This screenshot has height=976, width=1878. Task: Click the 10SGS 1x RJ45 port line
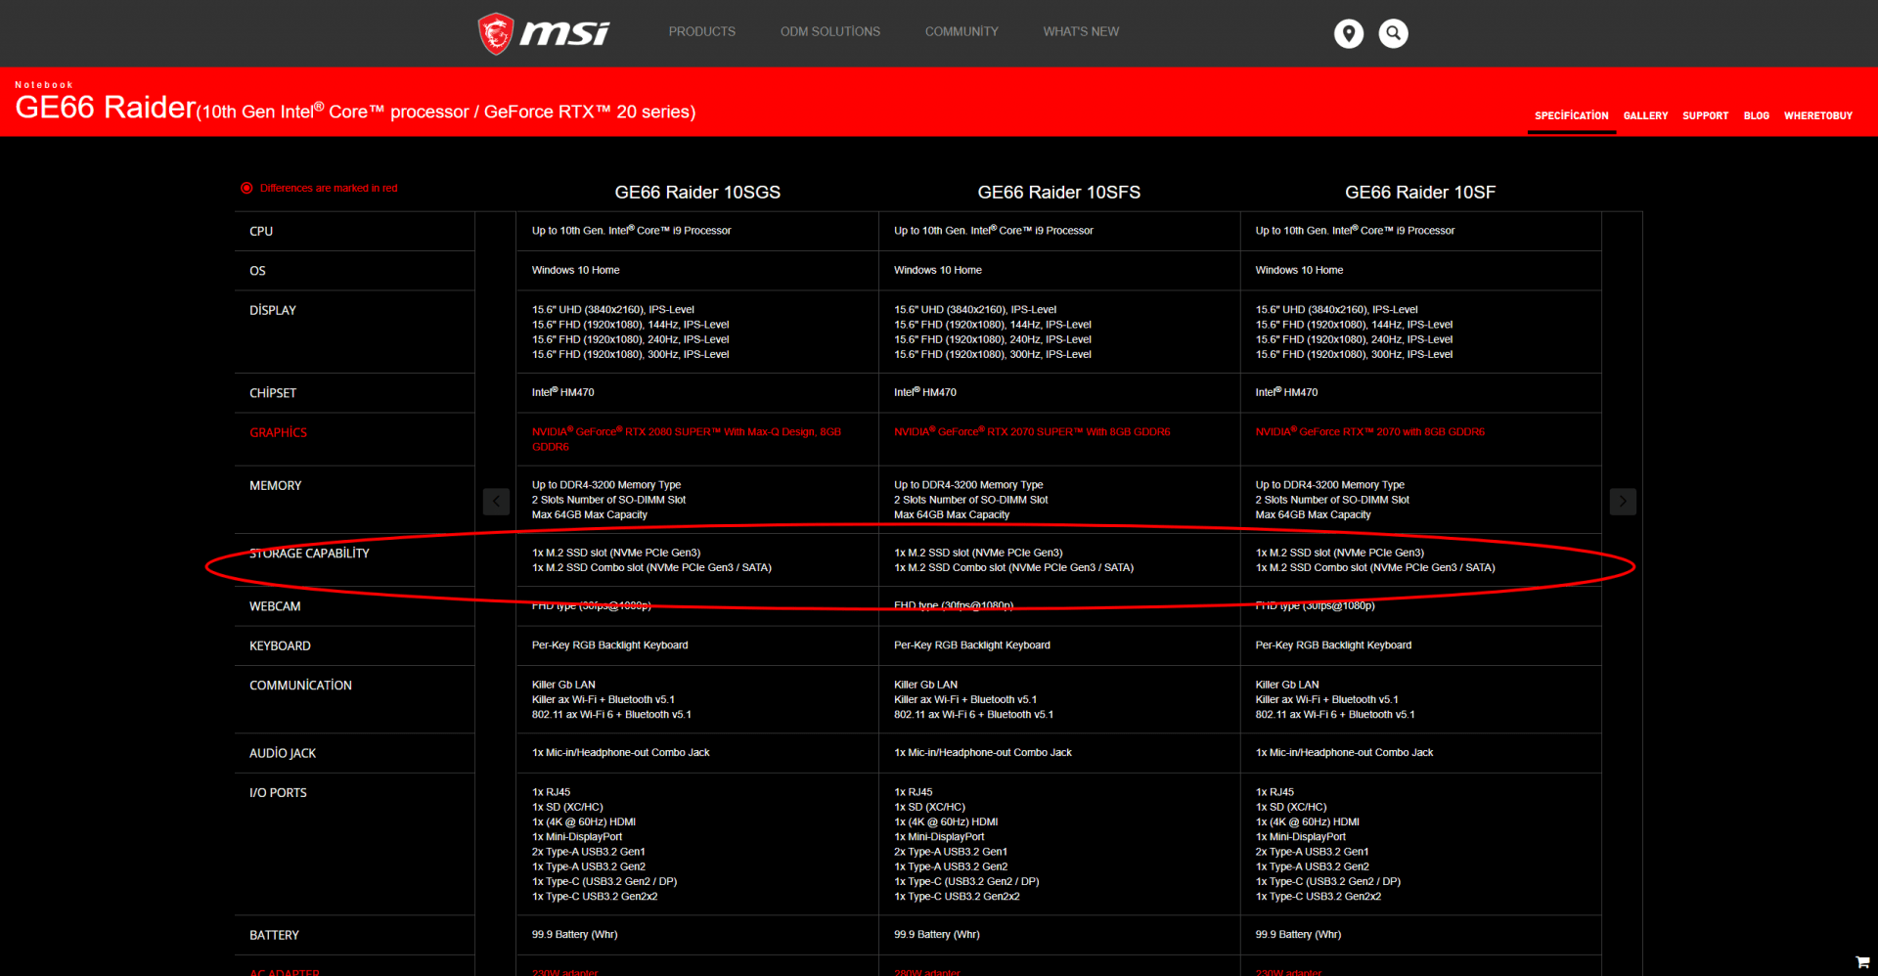(x=551, y=792)
